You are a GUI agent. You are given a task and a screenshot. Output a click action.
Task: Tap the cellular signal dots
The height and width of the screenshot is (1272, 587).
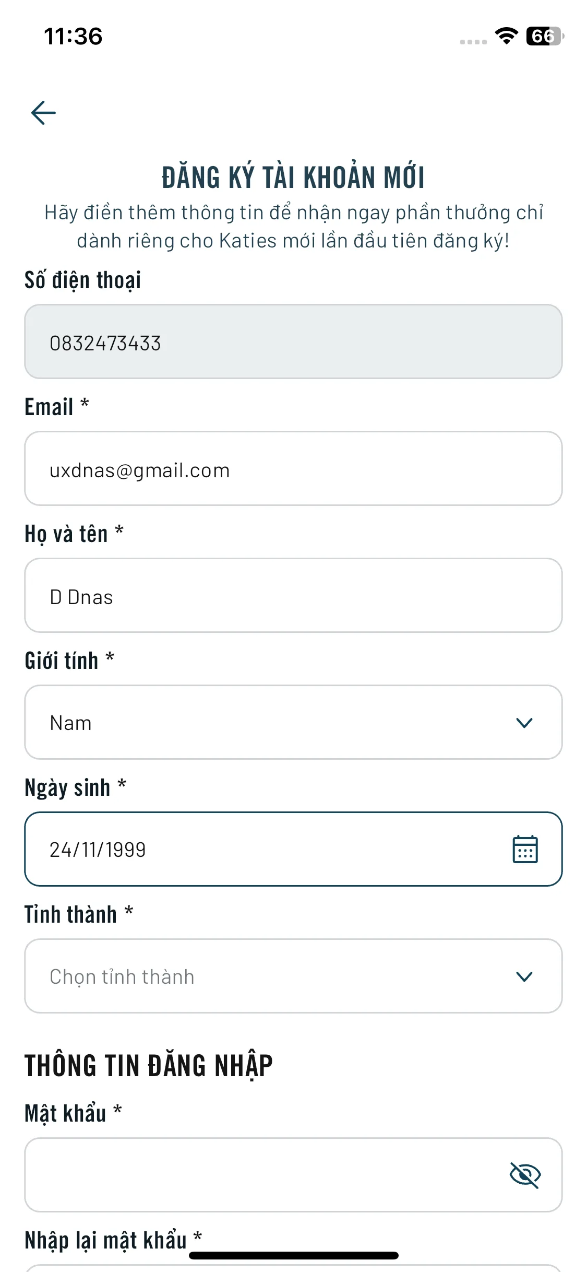pyautogui.click(x=473, y=42)
